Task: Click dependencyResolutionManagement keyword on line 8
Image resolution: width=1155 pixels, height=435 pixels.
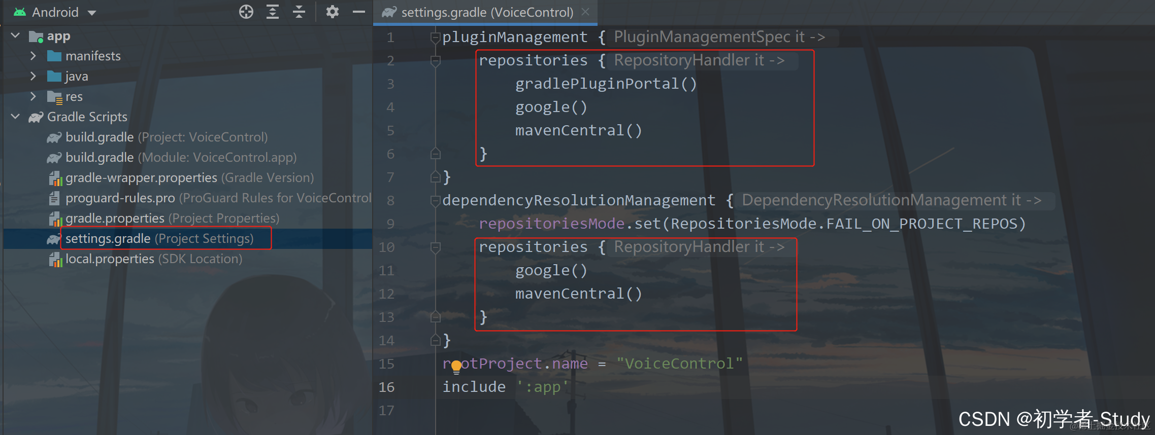Action: pos(579,200)
